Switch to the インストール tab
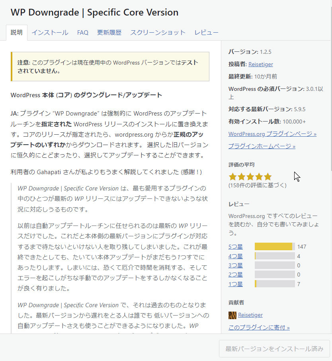 click(50, 32)
